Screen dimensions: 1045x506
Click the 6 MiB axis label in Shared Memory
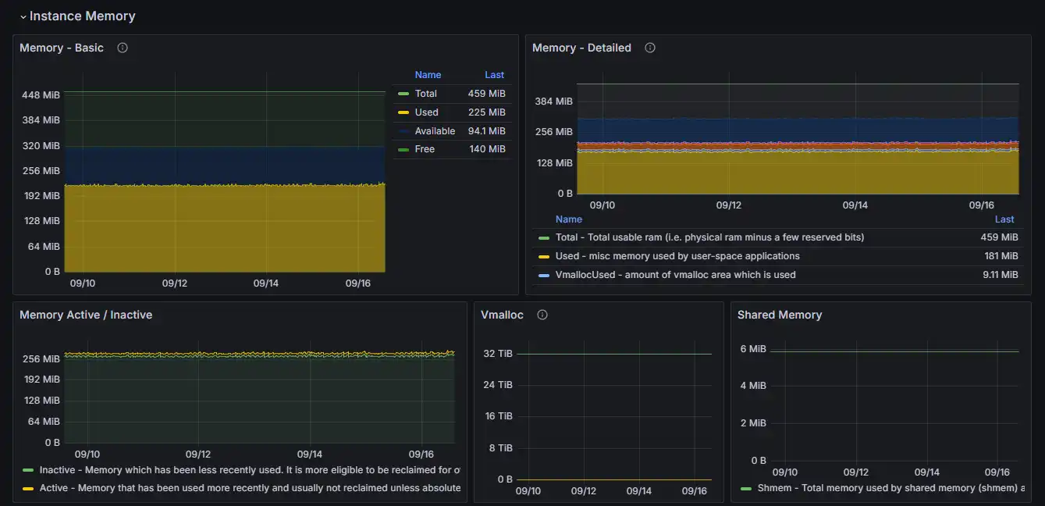753,349
